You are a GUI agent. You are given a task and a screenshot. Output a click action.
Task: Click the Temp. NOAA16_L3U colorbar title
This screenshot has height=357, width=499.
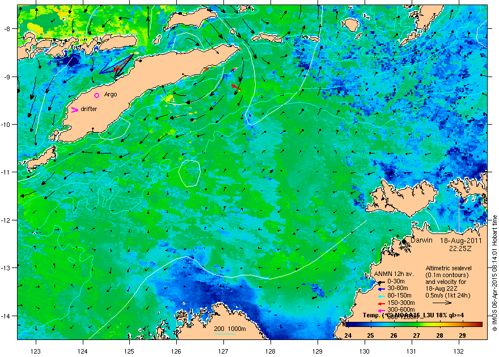413,316
